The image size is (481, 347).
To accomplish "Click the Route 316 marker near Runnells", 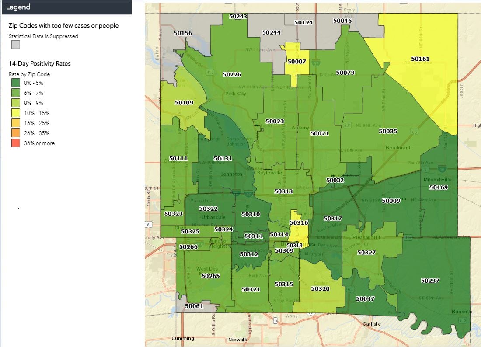I will pyautogui.click(x=463, y=320).
